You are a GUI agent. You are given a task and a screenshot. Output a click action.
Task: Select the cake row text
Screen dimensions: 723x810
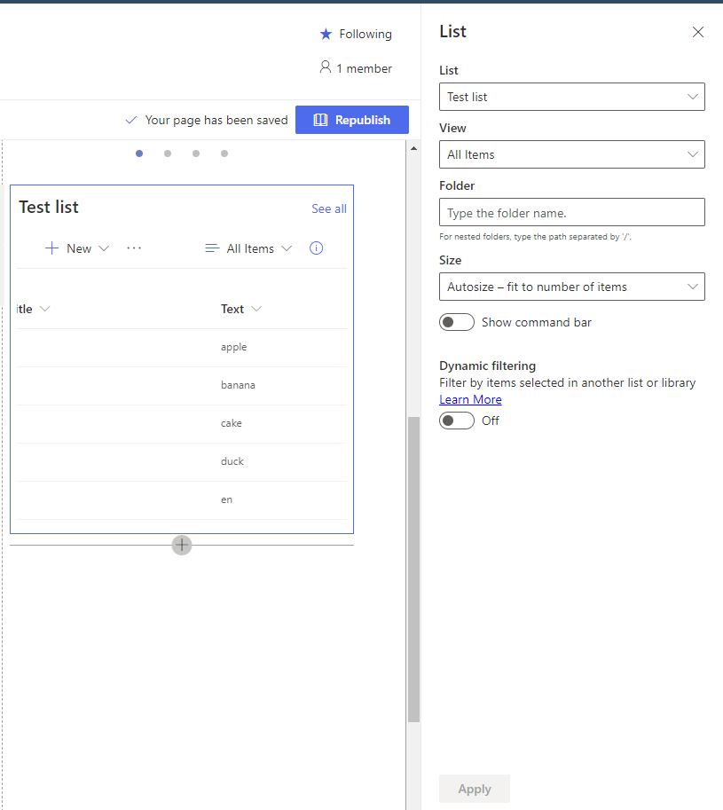point(232,423)
